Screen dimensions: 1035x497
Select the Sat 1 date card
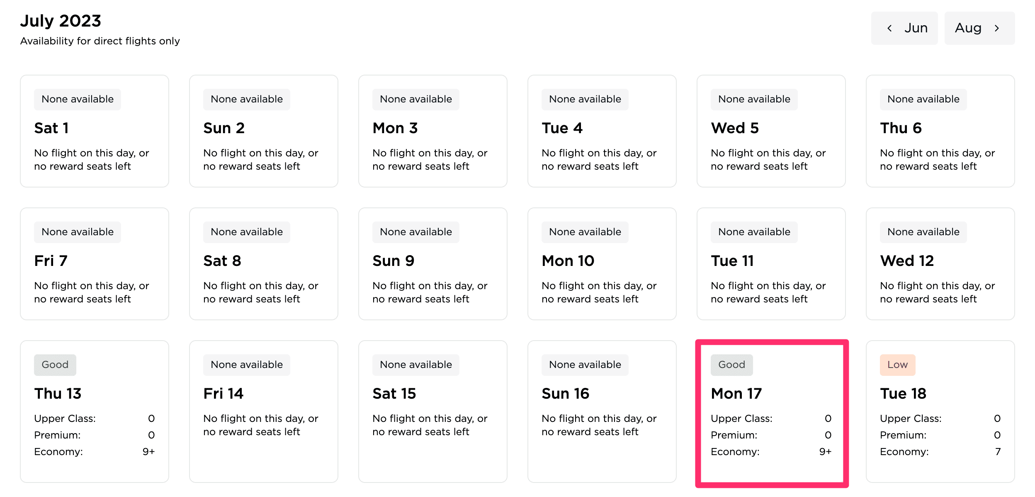coord(95,131)
